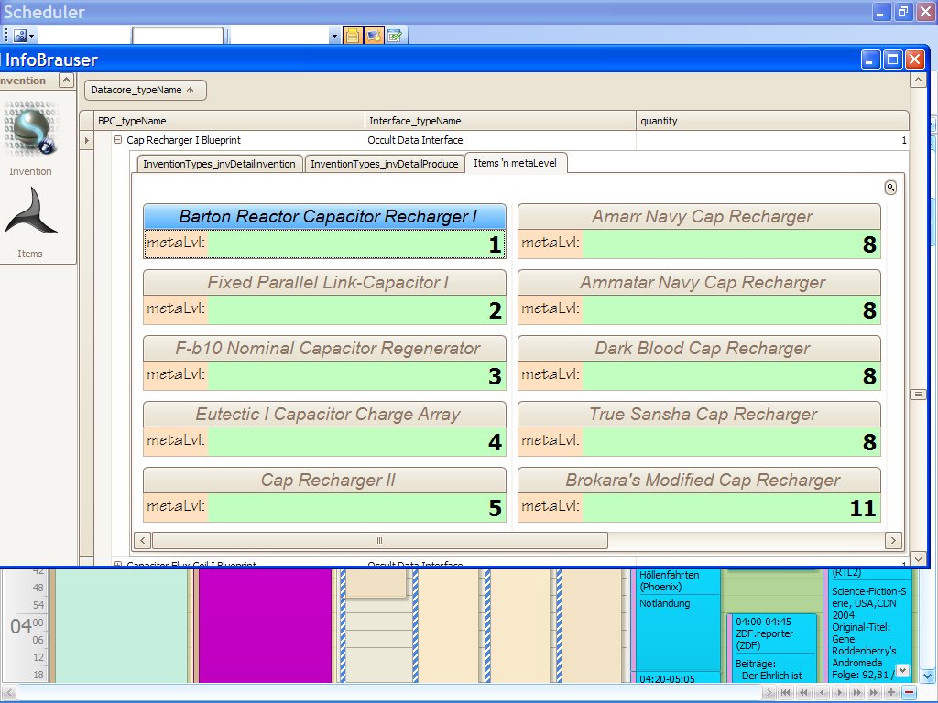This screenshot has height=703, width=938.
Task: Jump to last record in Scheduler navigator
Action: 874,692
